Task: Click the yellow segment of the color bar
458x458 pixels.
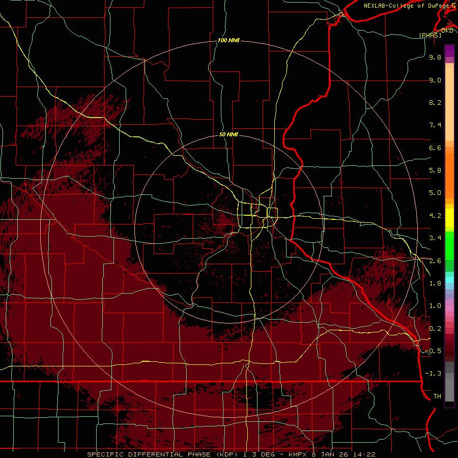Action: coord(449,218)
